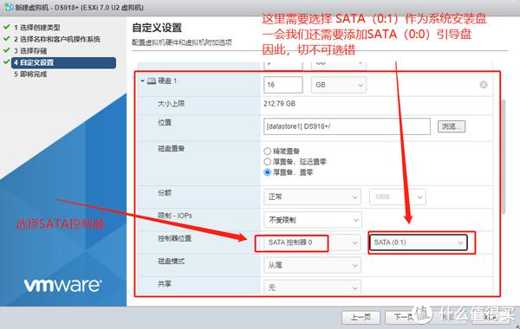Image resolution: width=520 pixels, height=329 pixels.
Task: Click the hard disk 1 drive icon
Action: click(x=152, y=81)
